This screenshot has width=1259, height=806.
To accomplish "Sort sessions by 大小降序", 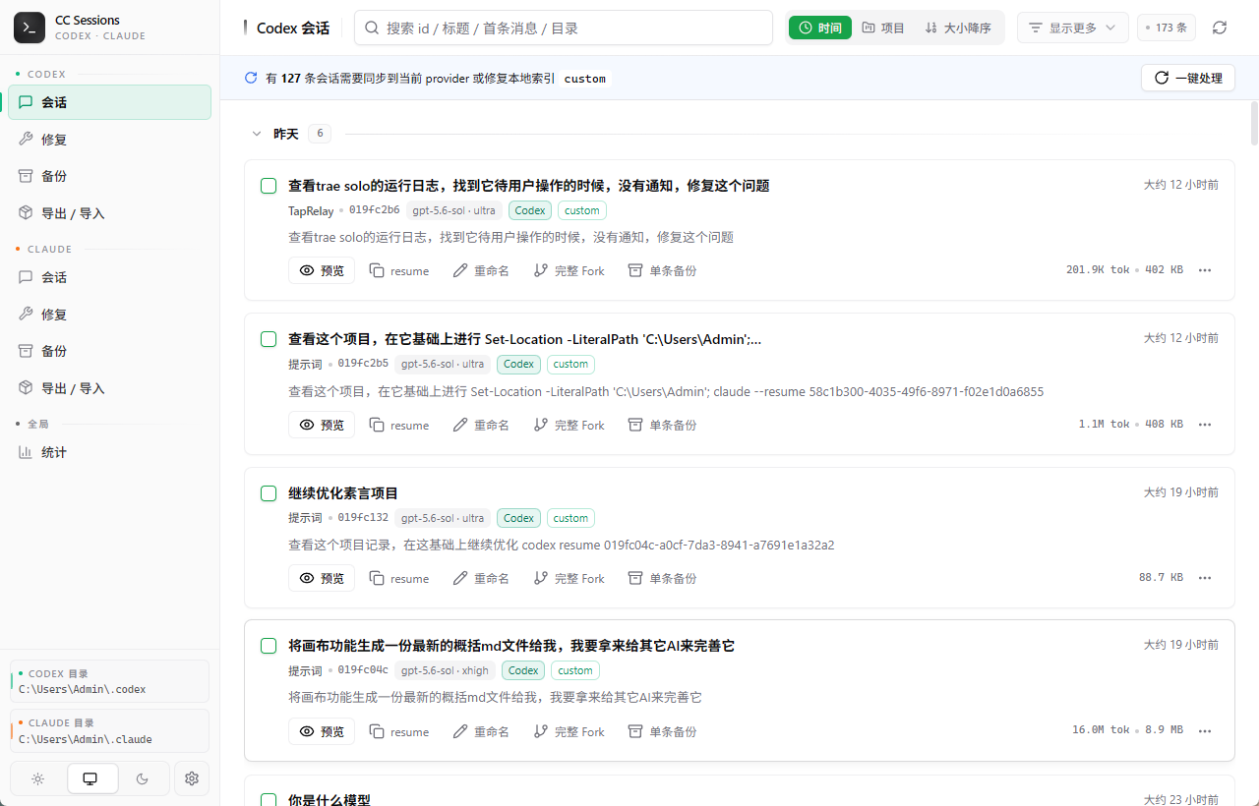I will [x=958, y=28].
